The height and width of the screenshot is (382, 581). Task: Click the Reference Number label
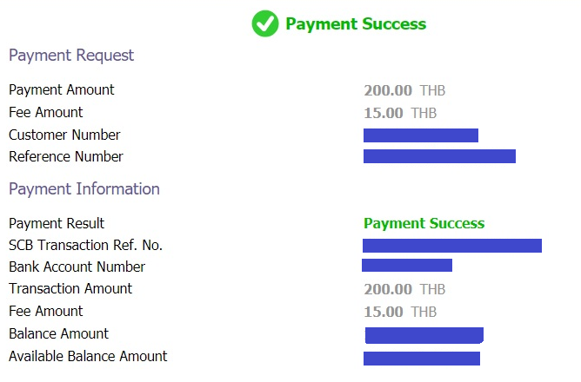(x=66, y=157)
